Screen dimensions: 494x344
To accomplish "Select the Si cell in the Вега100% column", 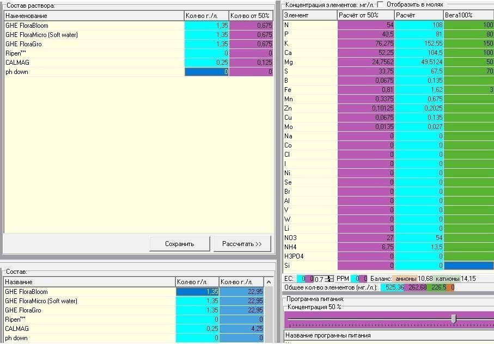I will [x=468, y=266].
